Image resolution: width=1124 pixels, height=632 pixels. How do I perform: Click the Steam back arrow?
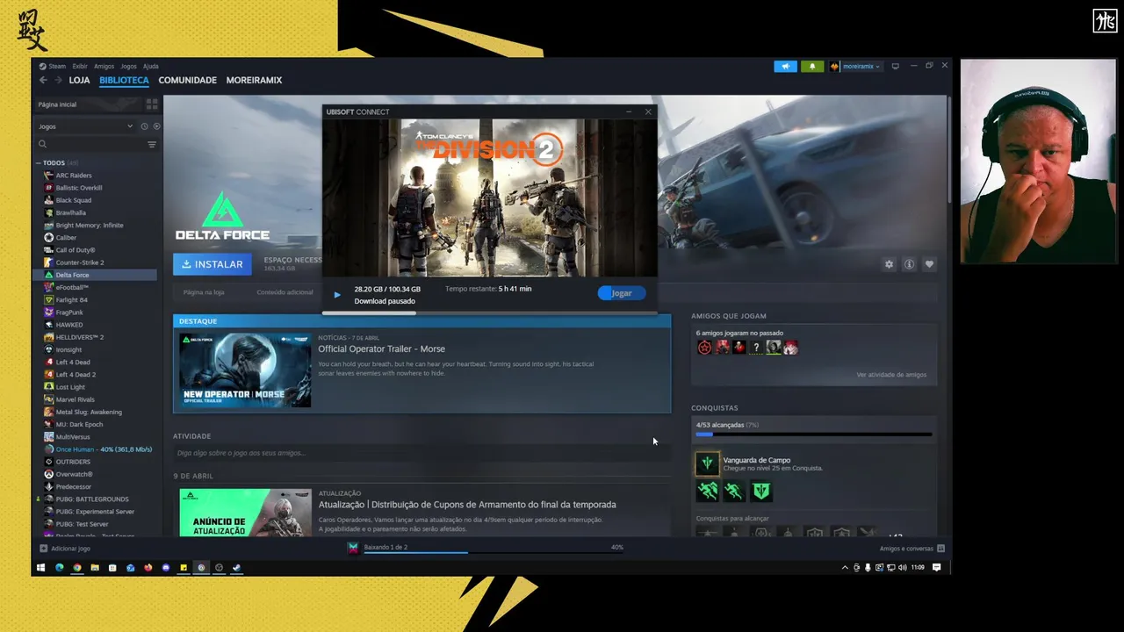click(x=43, y=80)
